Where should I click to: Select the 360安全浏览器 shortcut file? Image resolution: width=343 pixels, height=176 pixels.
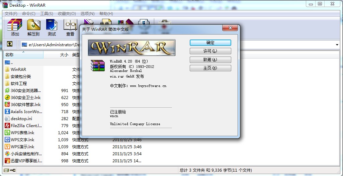point(25,90)
